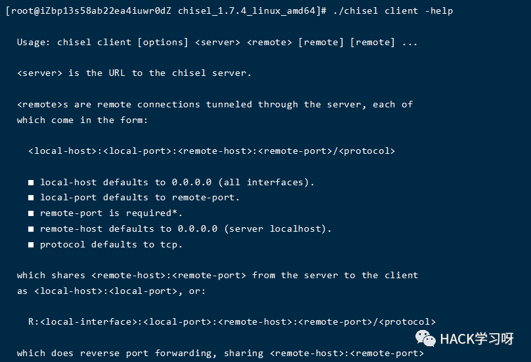Click the bullet before "local-host defaults"
Viewport: 531px width, 362px height.
(31, 182)
